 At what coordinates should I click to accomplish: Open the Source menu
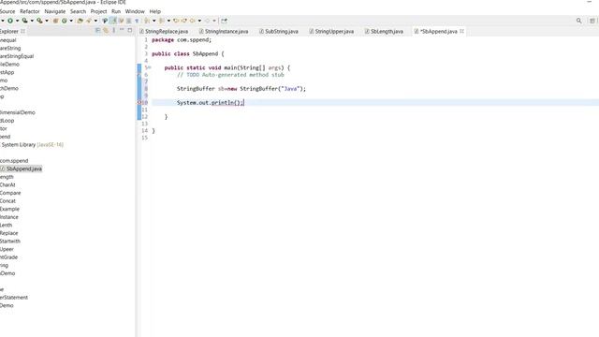(x=7, y=11)
